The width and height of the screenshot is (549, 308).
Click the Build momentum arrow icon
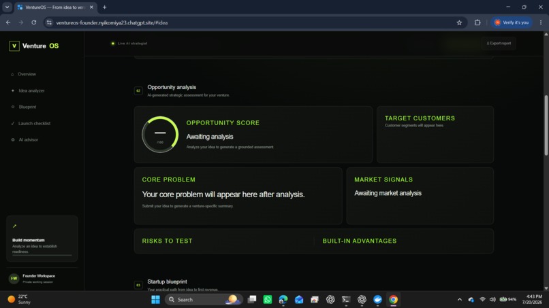point(15,226)
